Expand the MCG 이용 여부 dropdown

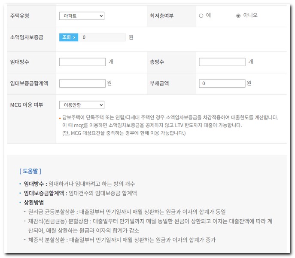pyautogui.click(x=82, y=105)
